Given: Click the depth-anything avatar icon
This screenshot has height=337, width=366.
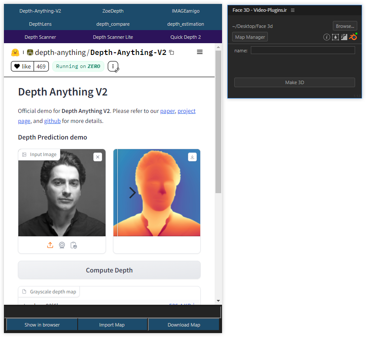Looking at the screenshot, I should (30, 52).
